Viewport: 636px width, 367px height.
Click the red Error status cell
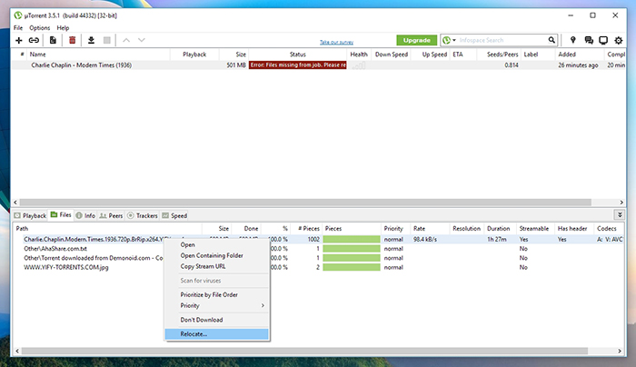(297, 64)
